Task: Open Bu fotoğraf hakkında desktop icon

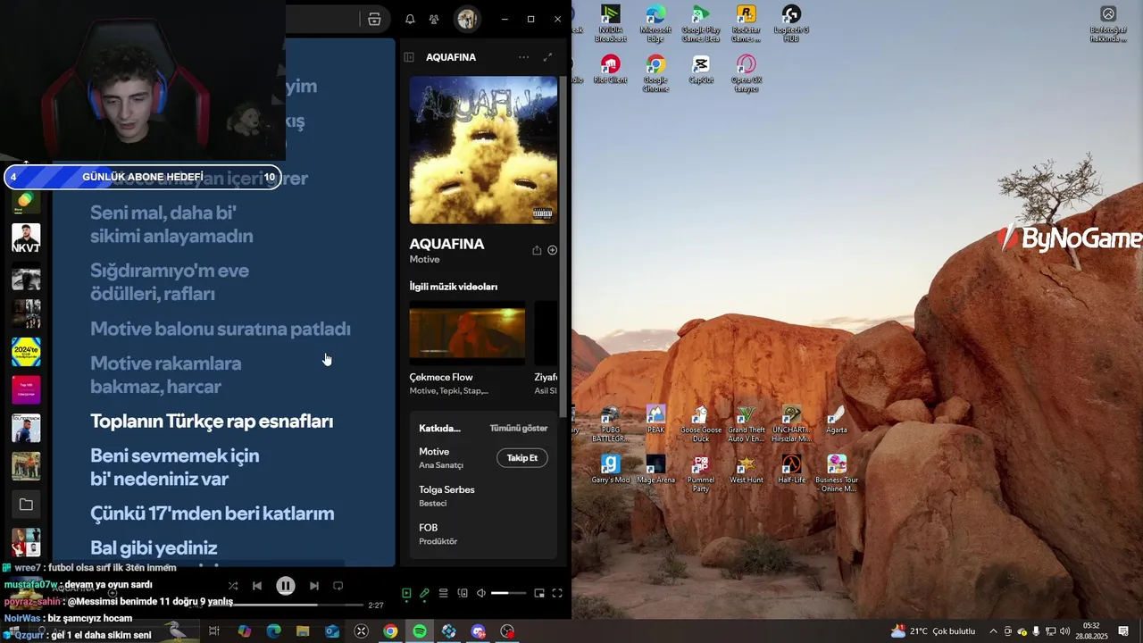Action: 1108,24
